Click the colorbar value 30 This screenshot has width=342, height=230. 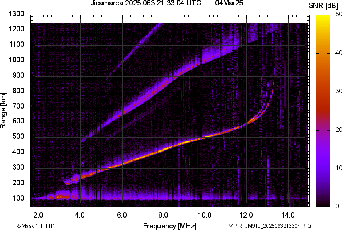click(x=339, y=91)
